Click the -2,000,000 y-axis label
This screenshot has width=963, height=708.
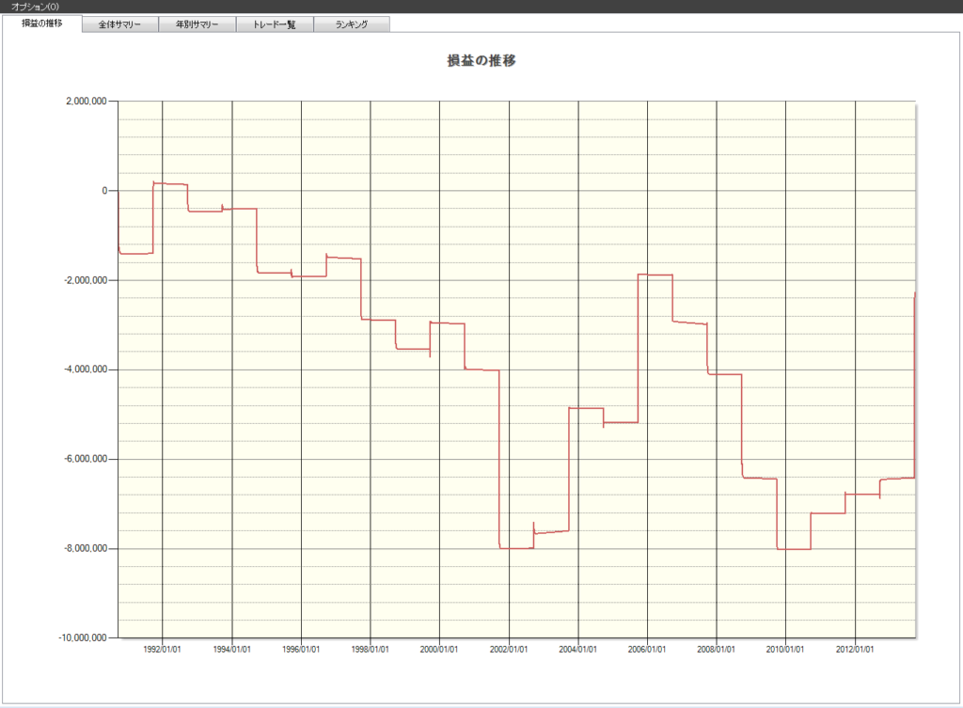click(x=86, y=280)
